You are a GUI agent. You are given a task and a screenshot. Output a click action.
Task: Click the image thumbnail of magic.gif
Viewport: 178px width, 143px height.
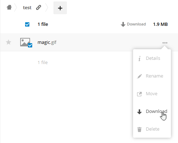click(25, 42)
